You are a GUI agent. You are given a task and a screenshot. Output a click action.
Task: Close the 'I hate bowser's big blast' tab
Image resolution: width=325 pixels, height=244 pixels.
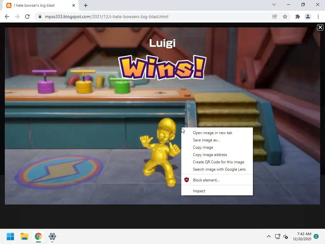pos(74,5)
